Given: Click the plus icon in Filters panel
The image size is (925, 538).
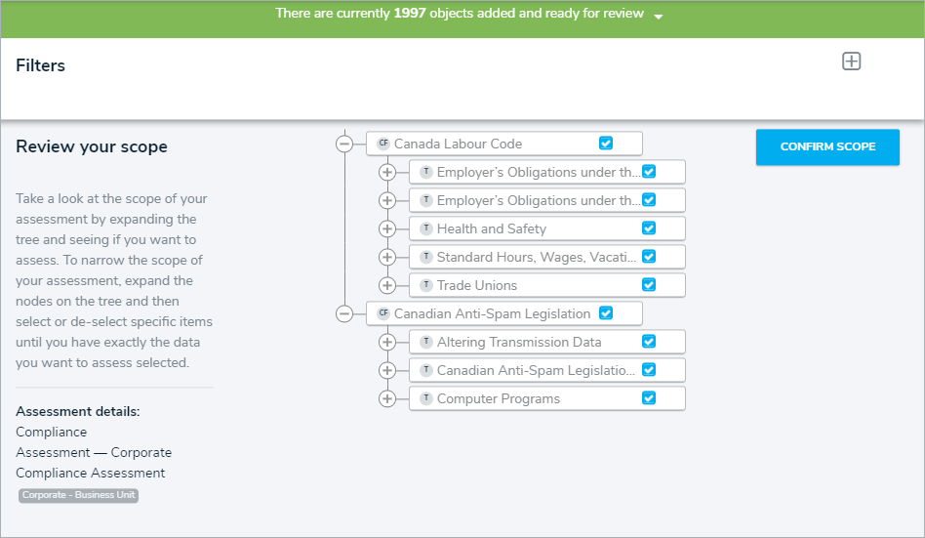Looking at the screenshot, I should [x=851, y=62].
